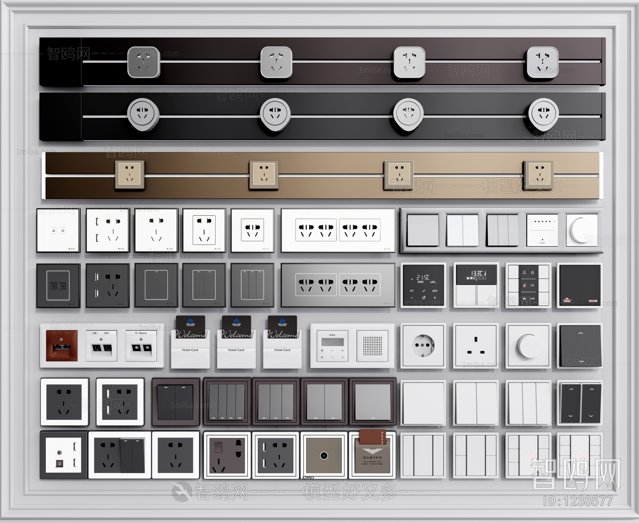Tap the Gira radio power button
Image resolution: width=639 pixels, height=523 pixels.
(322, 350)
